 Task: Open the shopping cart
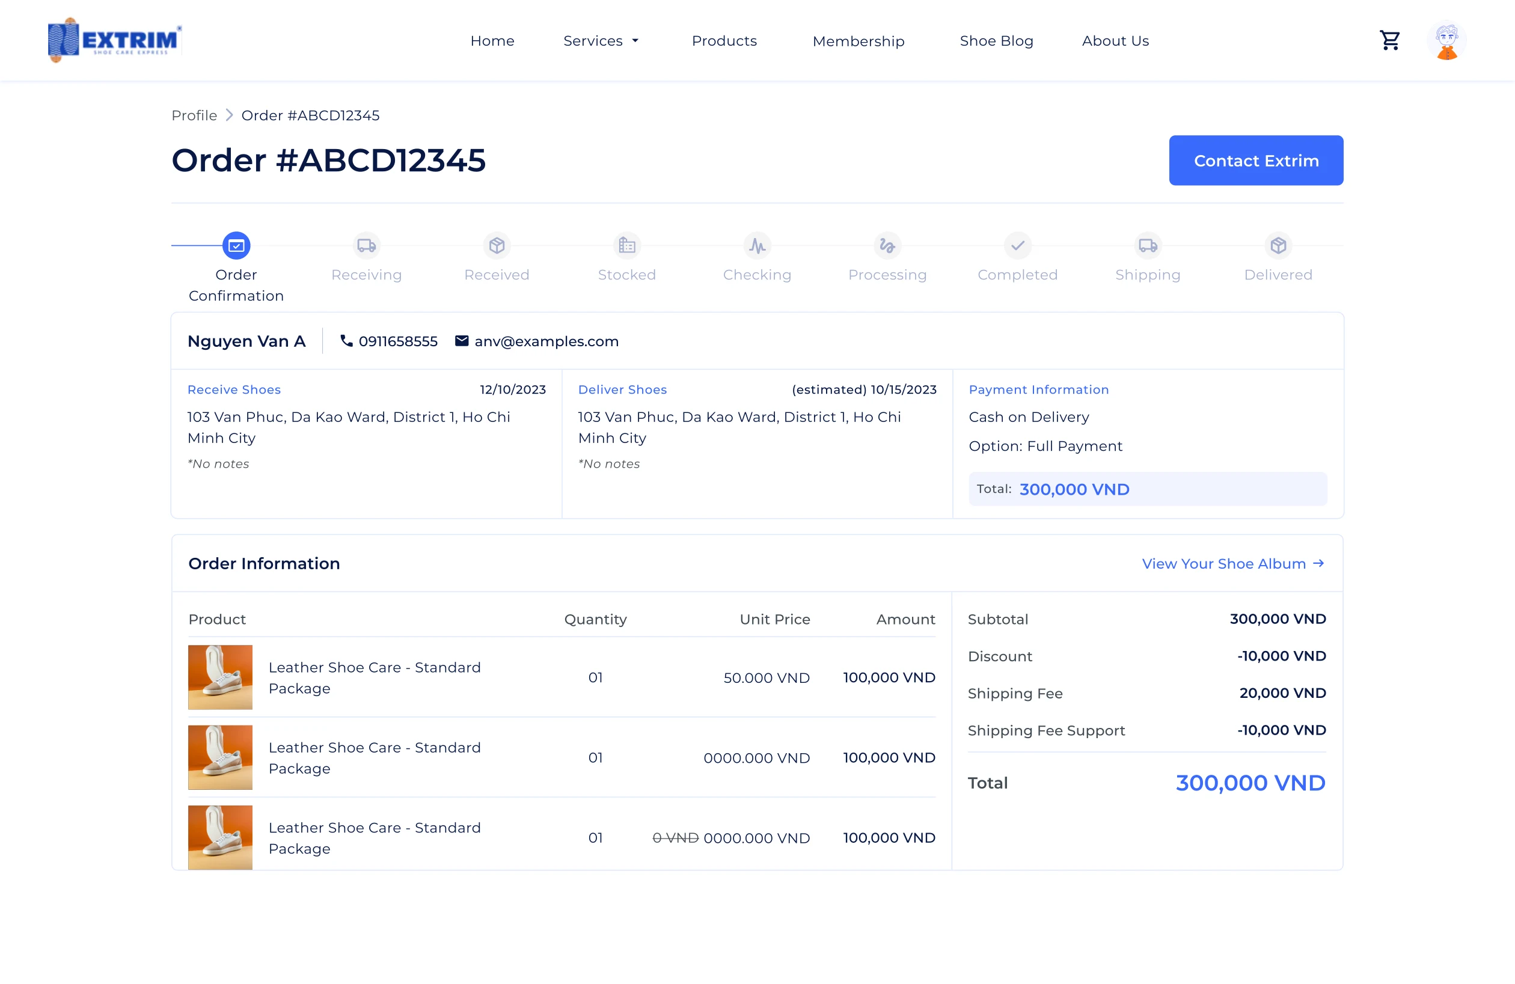point(1389,40)
